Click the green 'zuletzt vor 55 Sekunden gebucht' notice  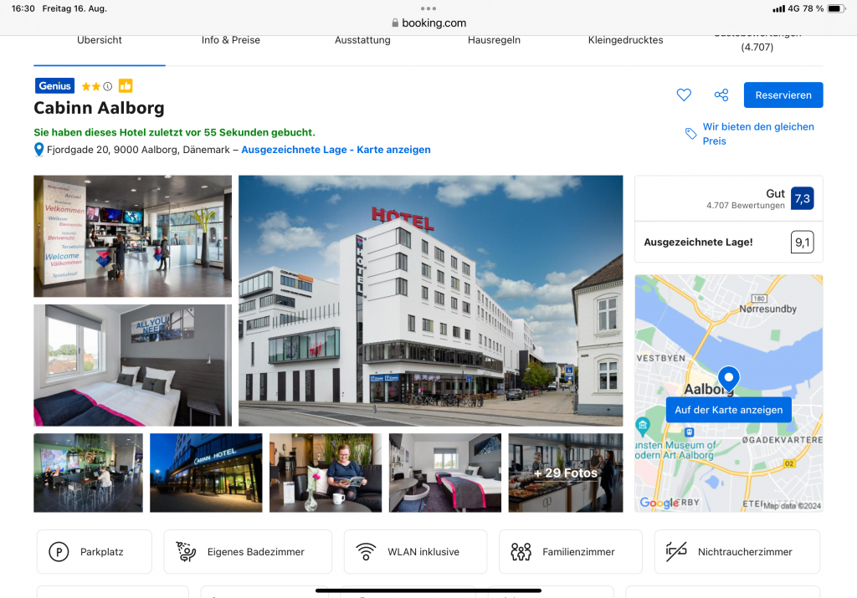click(174, 132)
